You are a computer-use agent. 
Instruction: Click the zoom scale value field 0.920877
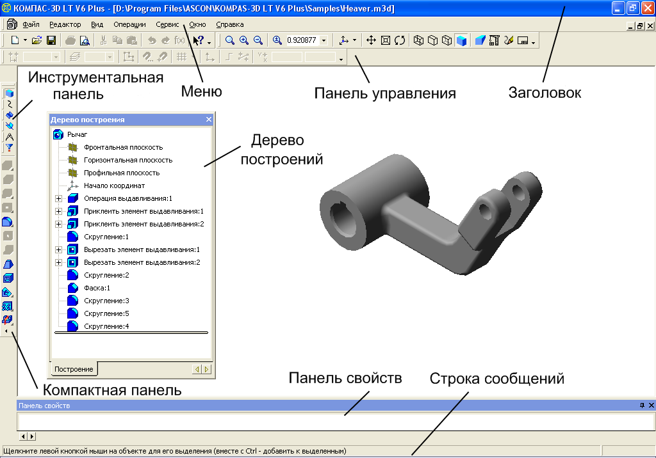(302, 40)
